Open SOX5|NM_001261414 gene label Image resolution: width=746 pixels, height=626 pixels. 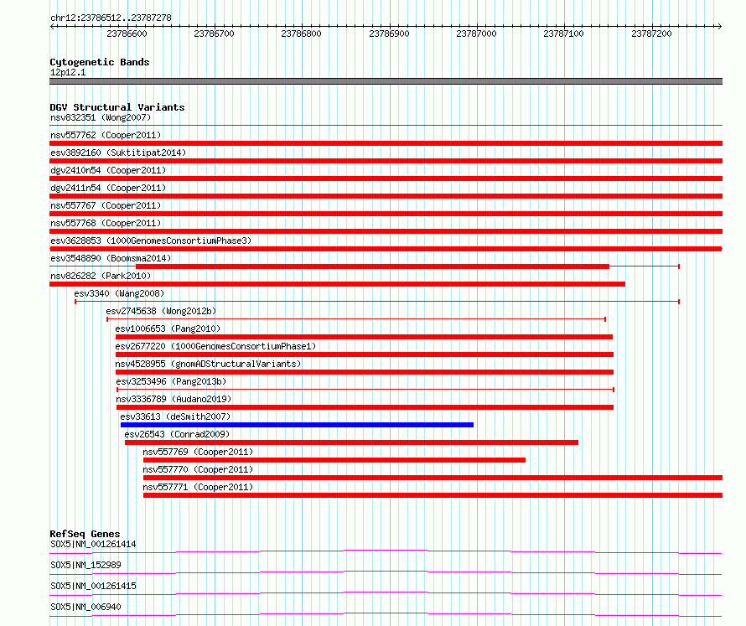tap(93, 544)
